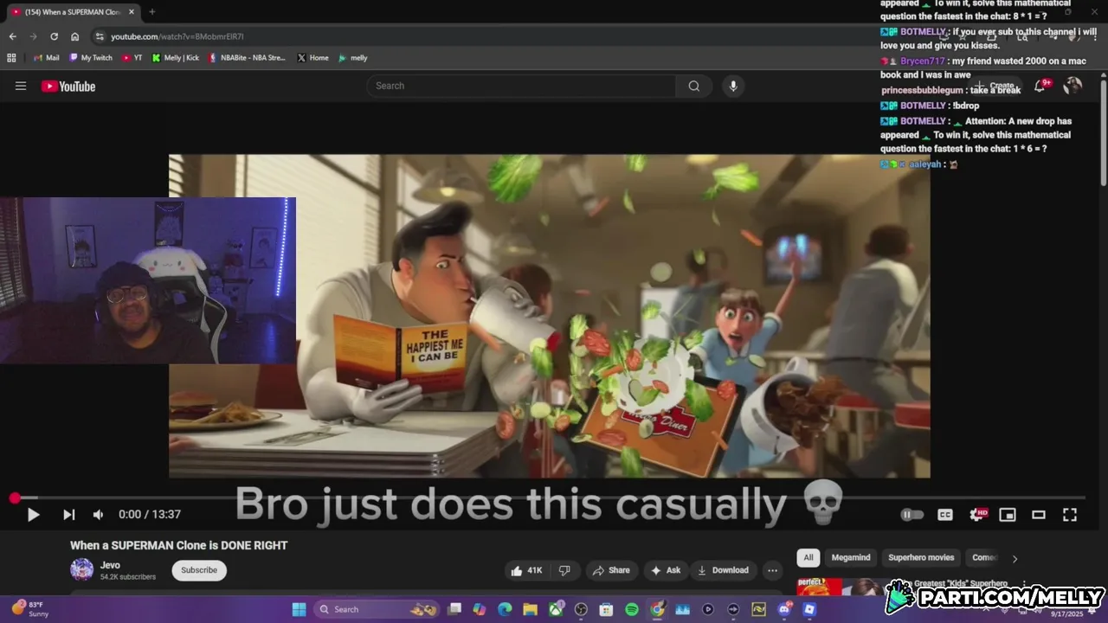Show more filter chips with right arrow

pyautogui.click(x=1015, y=558)
